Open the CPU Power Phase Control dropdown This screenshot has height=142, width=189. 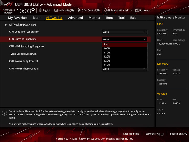(x=124, y=69)
